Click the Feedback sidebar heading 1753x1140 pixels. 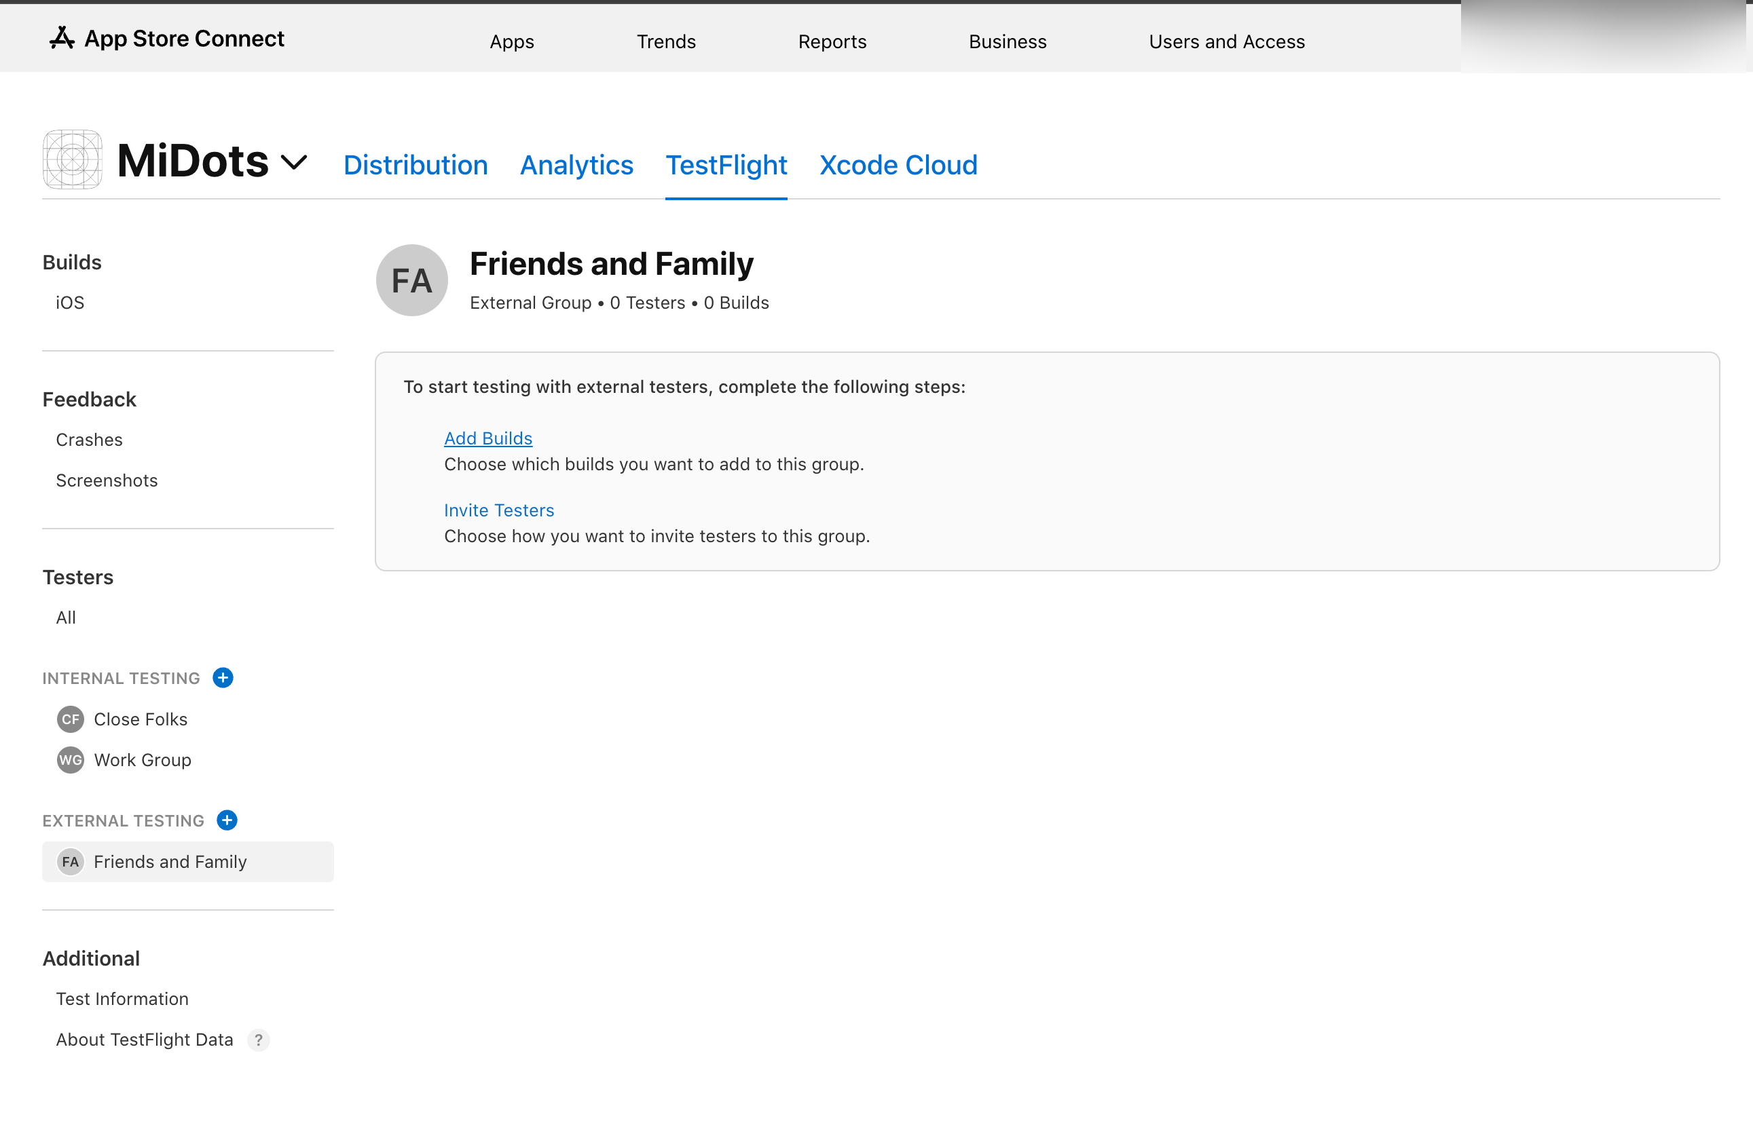point(89,399)
